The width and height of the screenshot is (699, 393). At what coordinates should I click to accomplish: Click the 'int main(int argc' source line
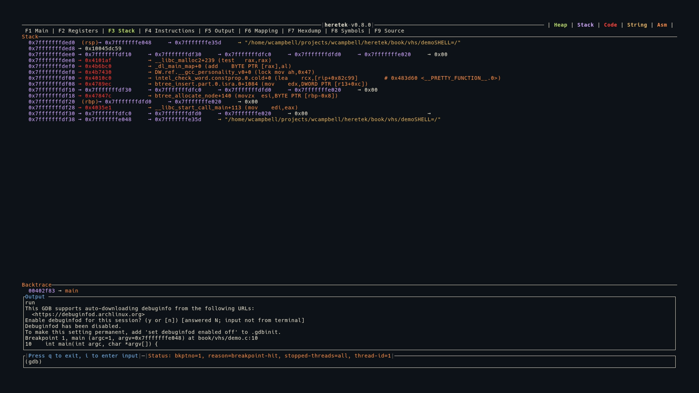[x=91, y=344]
